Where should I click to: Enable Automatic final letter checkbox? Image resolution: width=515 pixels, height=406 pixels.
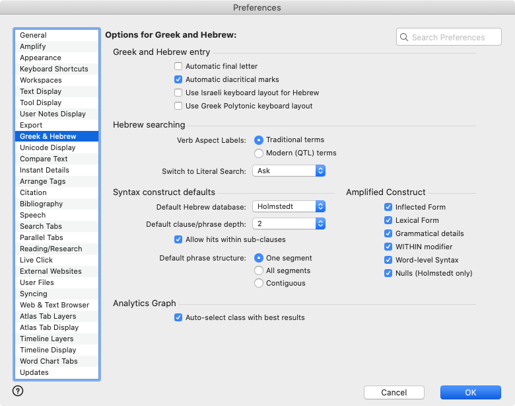(x=178, y=67)
